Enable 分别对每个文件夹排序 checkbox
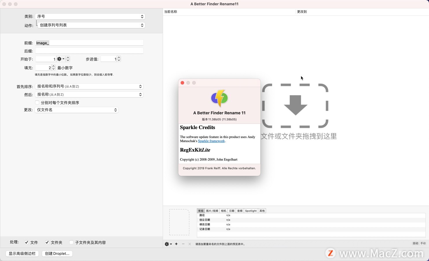Screen dimensions: 429x261 37,102
